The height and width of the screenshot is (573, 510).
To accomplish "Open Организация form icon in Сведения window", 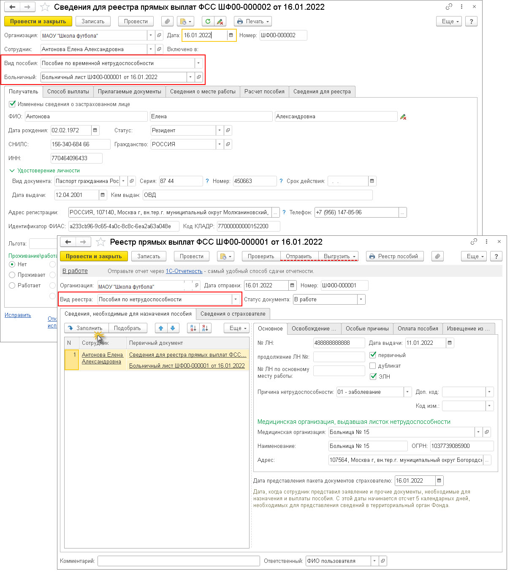I will (159, 35).
